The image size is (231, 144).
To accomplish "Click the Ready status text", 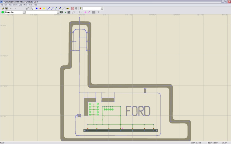I will [x=2, y=143].
